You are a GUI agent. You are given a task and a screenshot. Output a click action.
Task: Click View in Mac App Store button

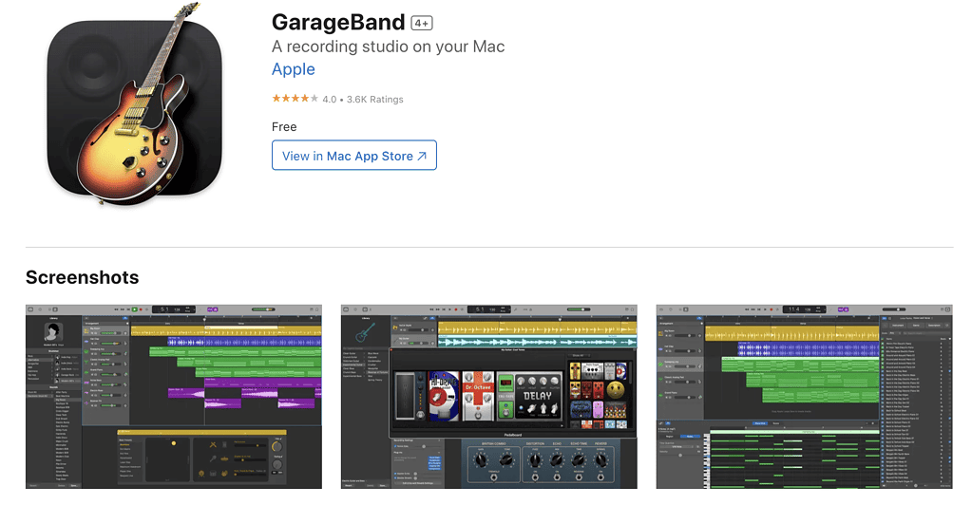click(x=354, y=155)
